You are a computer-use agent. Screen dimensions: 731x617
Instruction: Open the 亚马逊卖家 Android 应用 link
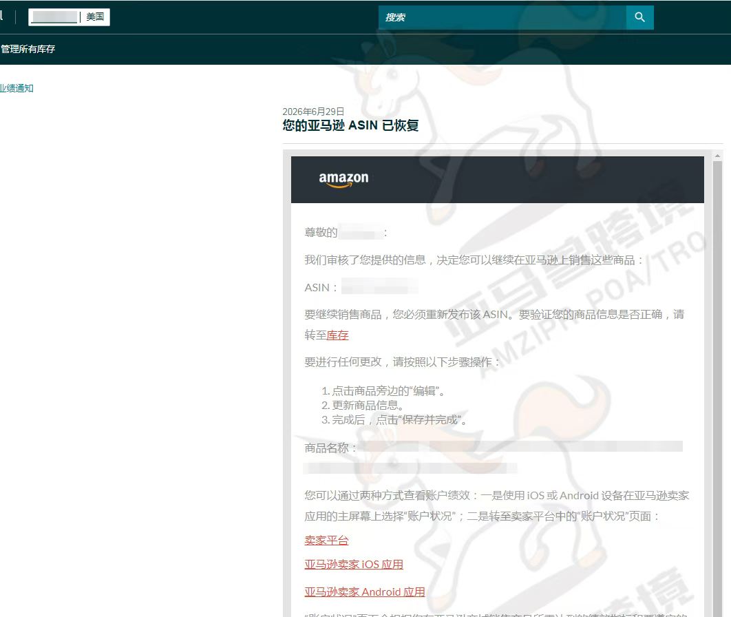point(365,592)
